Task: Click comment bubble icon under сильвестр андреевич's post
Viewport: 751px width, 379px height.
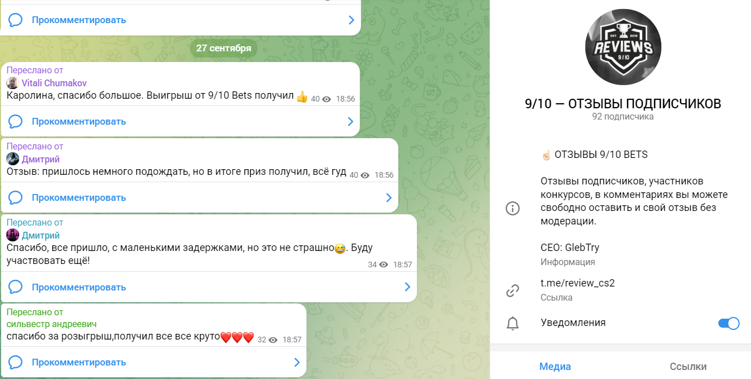Action: [15, 362]
